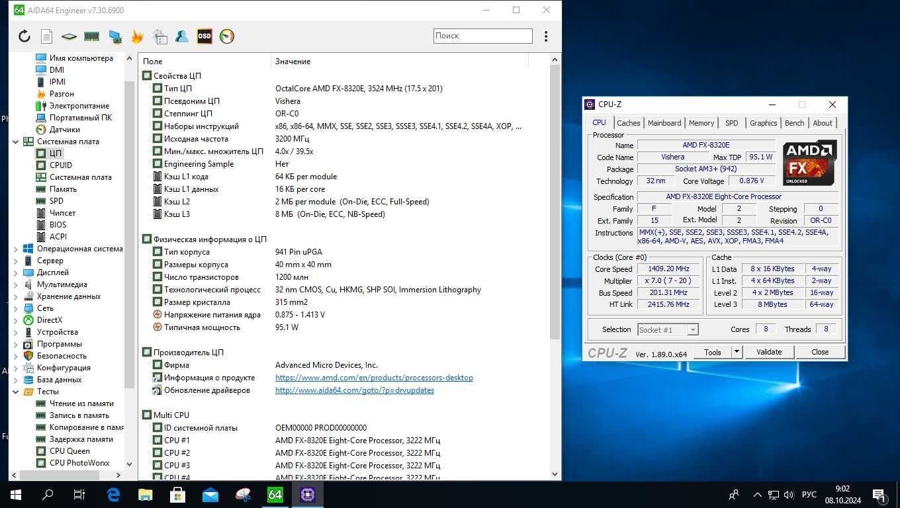Expand the Хранение данных tree node
Viewport: 900px width, 508px height.
[x=16, y=296]
